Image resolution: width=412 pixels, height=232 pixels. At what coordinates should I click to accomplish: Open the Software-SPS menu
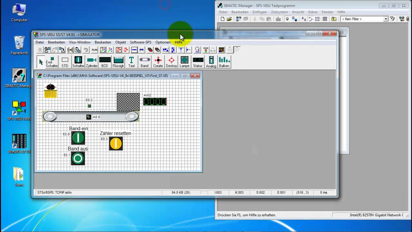[141, 42]
